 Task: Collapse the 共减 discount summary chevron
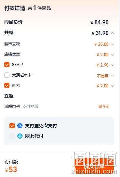112,33
